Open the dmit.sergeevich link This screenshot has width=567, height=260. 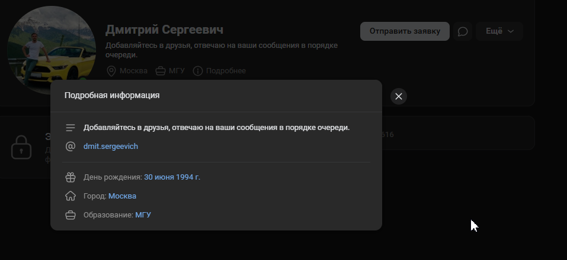click(111, 146)
